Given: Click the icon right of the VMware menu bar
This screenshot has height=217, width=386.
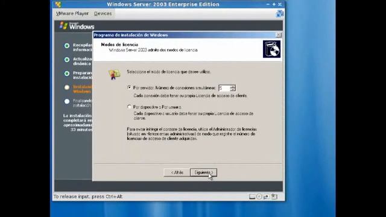Looking at the screenshot, I should [x=279, y=13].
